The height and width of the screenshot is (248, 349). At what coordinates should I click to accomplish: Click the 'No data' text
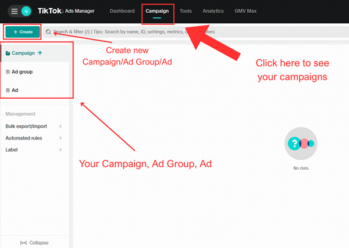tap(301, 168)
